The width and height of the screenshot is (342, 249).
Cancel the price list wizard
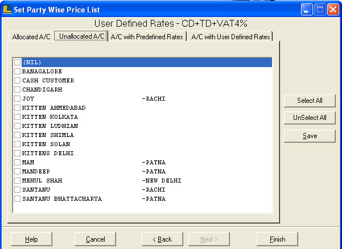(95, 239)
